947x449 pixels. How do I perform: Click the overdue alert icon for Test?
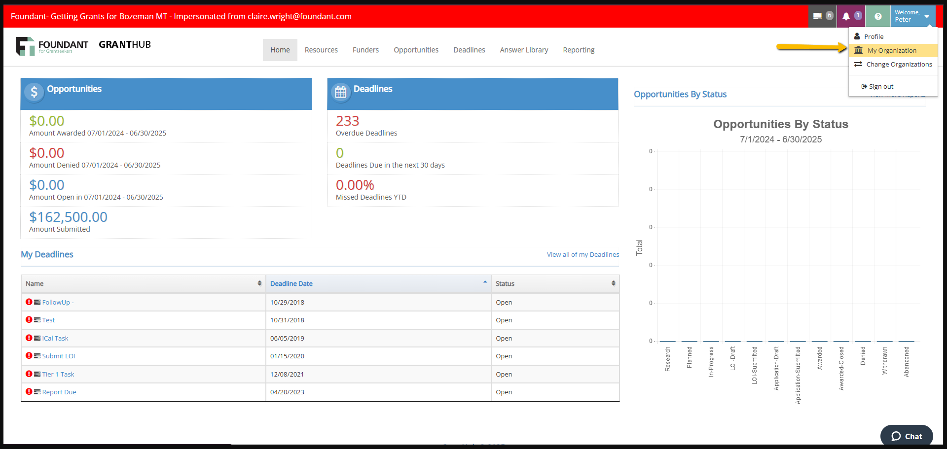tap(29, 319)
